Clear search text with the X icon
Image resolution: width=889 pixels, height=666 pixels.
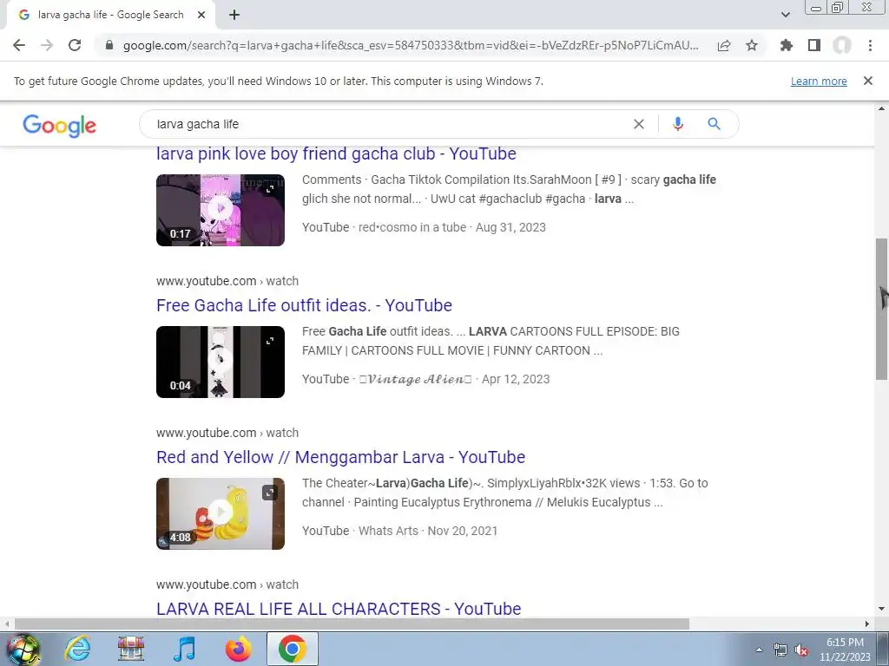click(x=638, y=124)
